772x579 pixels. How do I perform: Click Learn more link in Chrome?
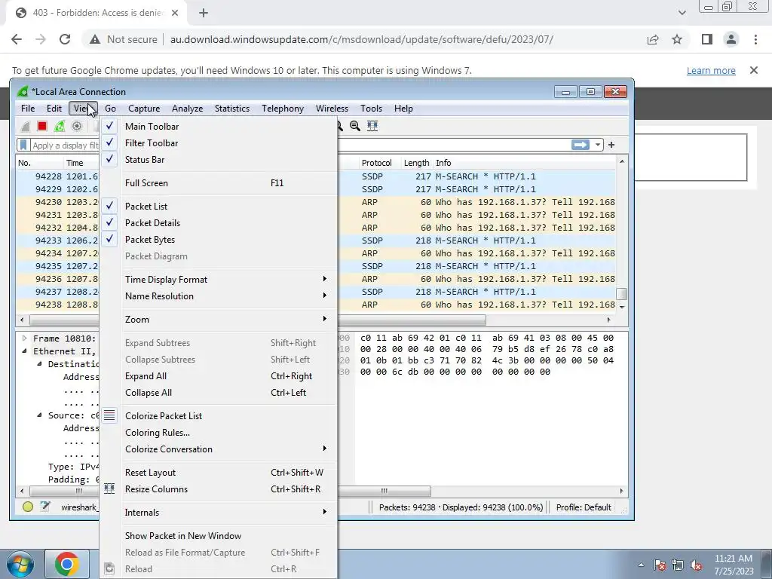[711, 70]
